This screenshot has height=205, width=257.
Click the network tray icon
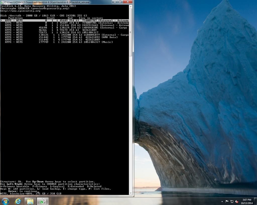(x=232, y=201)
